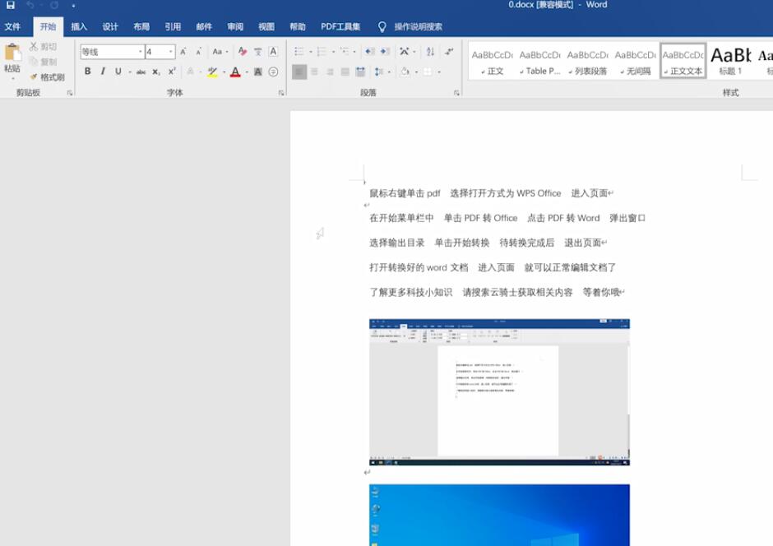
Task: Click the Redo icon in the quick access toolbar
Action: [54, 5]
